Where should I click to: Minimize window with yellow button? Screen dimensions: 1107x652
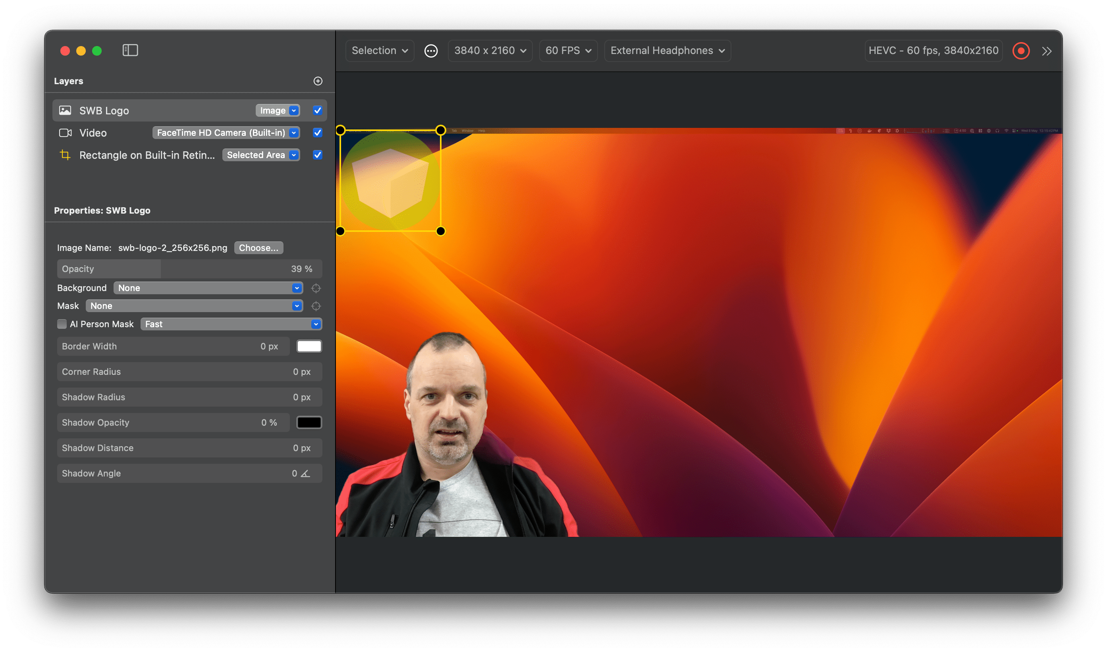pos(81,51)
